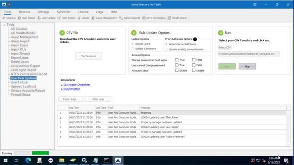Open the title bar quick access dropdown

[9, 5]
